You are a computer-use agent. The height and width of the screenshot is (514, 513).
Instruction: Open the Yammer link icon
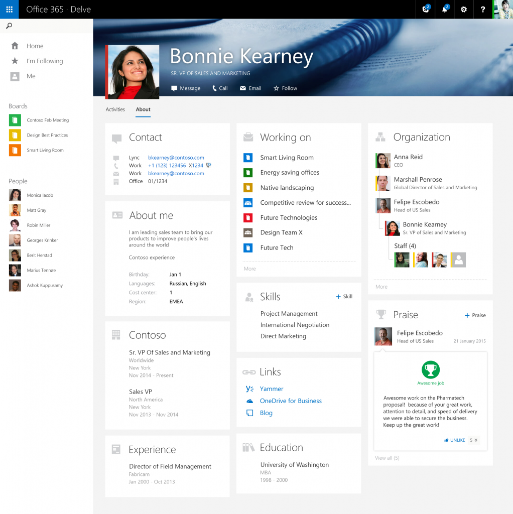(x=249, y=389)
